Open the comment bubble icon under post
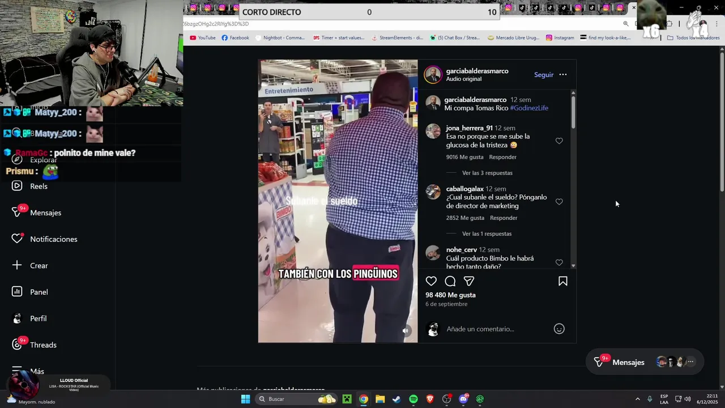 coord(450,281)
